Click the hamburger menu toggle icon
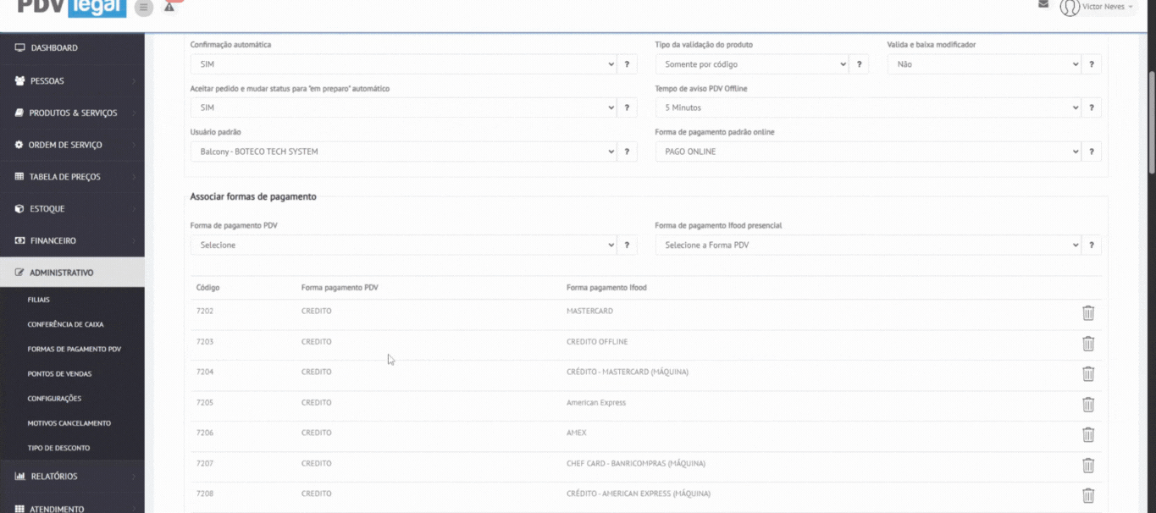Screen dimensions: 1156x513 tap(144, 8)
